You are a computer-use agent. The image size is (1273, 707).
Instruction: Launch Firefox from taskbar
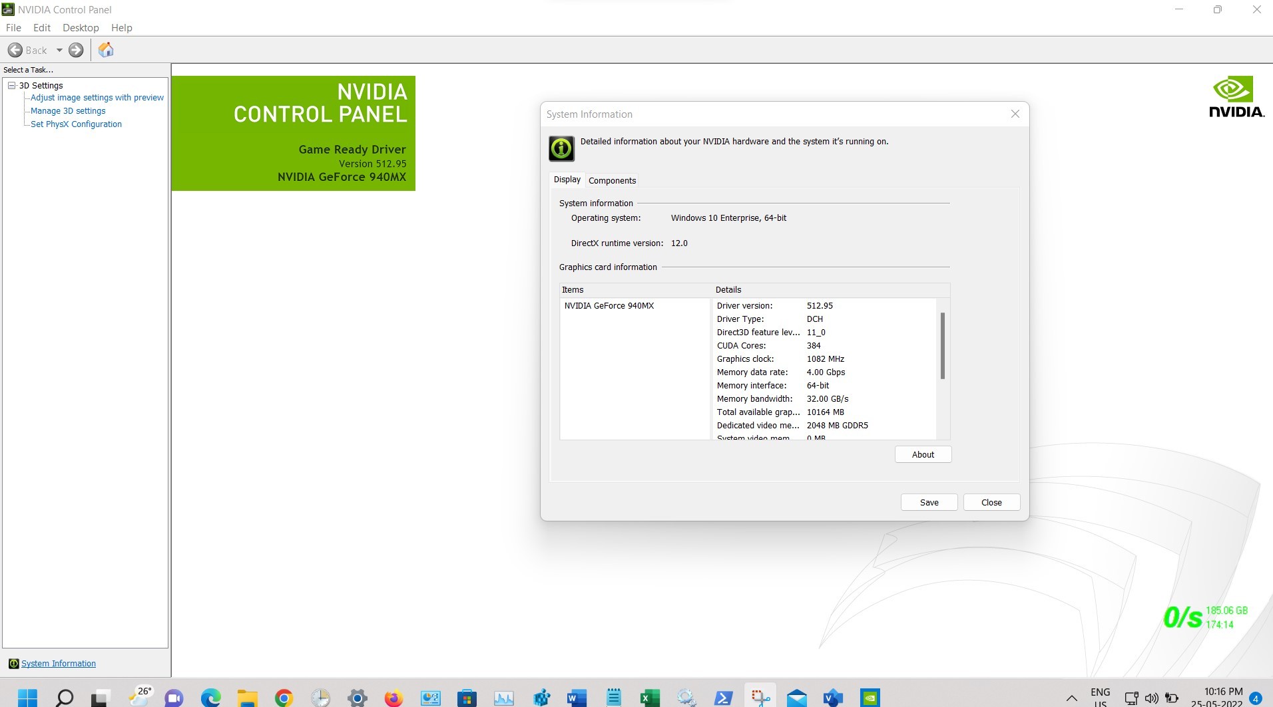(393, 698)
